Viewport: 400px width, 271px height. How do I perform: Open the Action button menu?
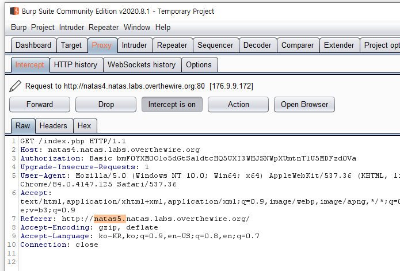(238, 105)
